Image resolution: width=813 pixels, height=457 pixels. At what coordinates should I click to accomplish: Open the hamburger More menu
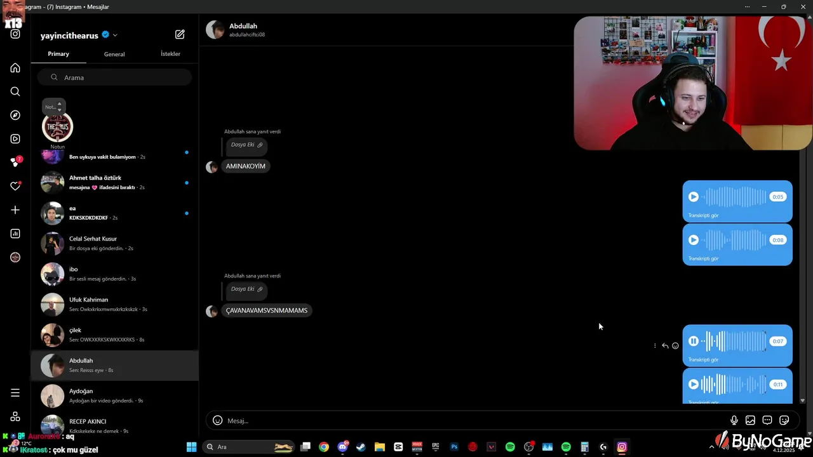tap(15, 393)
